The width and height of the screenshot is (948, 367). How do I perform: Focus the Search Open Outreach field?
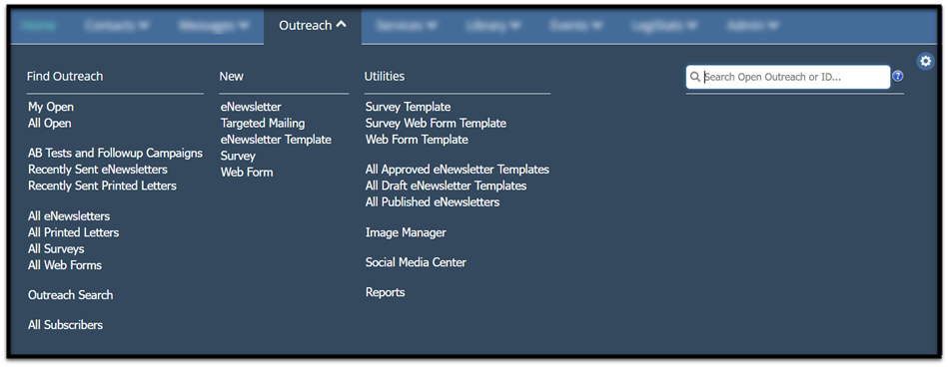pyautogui.click(x=788, y=77)
